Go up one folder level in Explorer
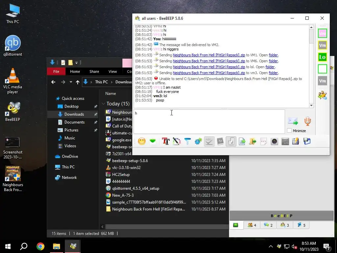337x253 pixels. coord(78,82)
